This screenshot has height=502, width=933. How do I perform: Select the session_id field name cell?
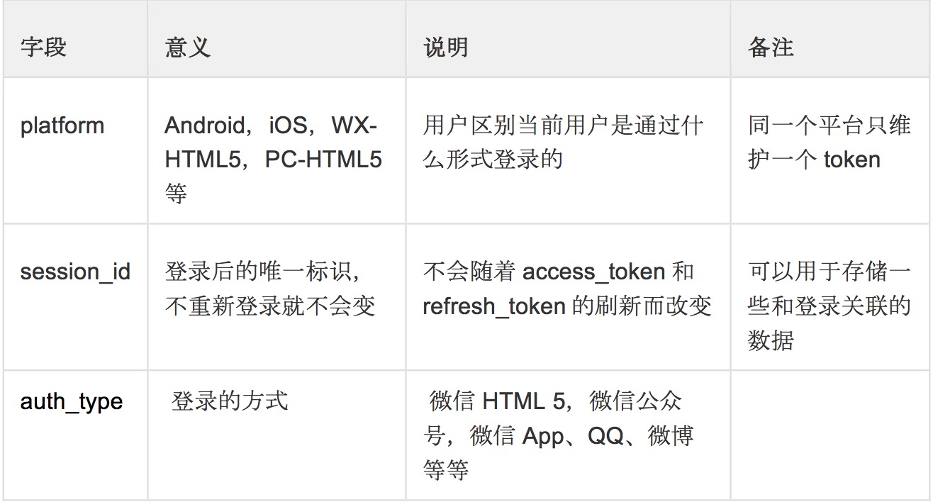(x=75, y=272)
